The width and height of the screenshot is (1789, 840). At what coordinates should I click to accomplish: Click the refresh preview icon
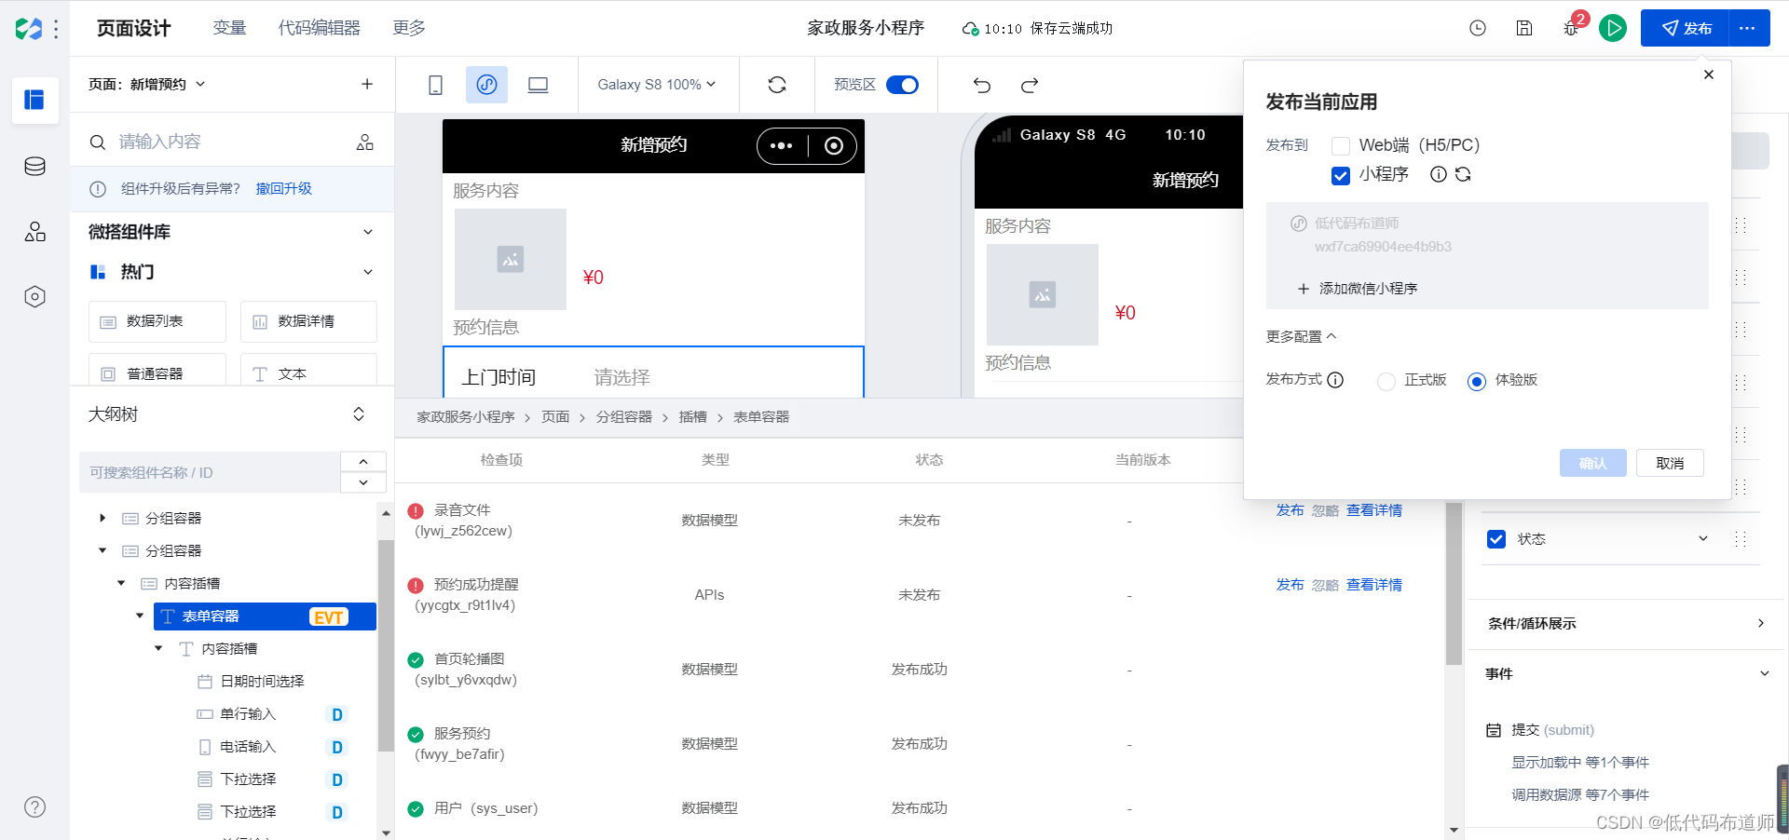pyautogui.click(x=777, y=85)
